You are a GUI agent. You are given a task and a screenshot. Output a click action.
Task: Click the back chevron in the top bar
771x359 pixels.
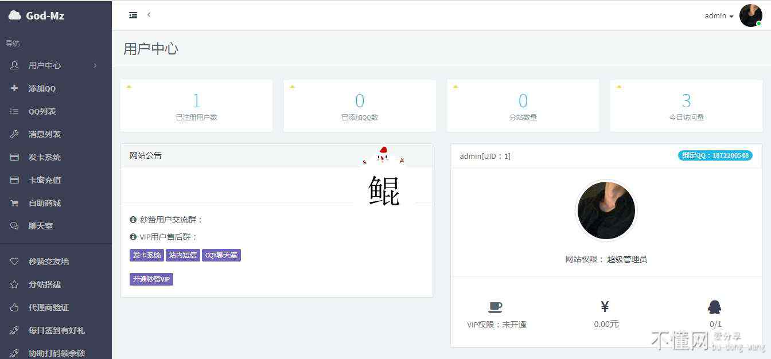point(149,15)
